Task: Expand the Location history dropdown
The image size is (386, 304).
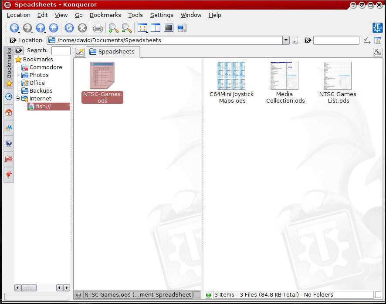Action: click(x=286, y=40)
